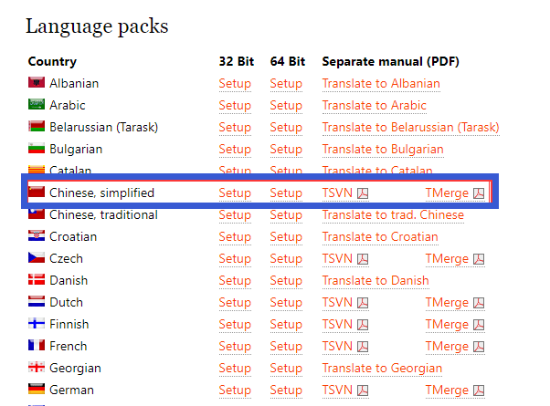This screenshot has width=550, height=406.
Task: Click the Albanian flag icon
Action: click(37, 82)
